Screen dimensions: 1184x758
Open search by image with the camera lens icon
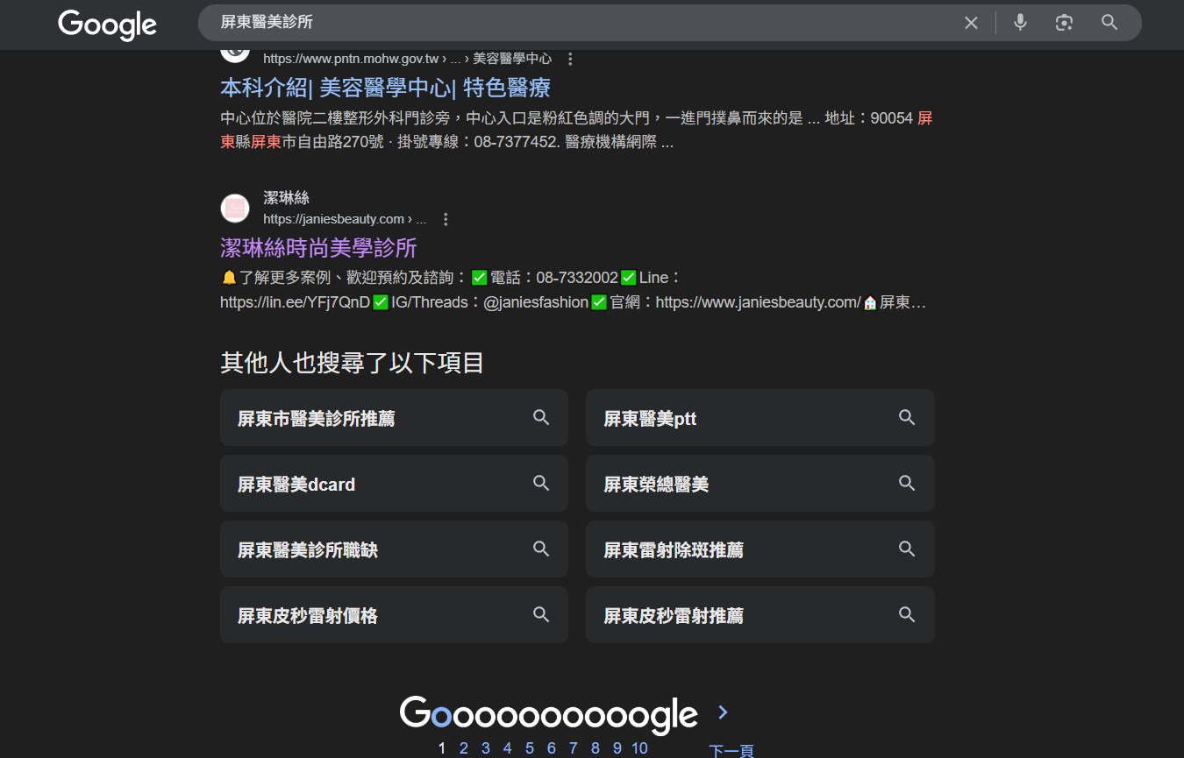pos(1064,23)
